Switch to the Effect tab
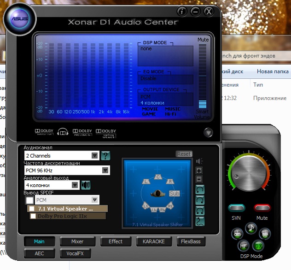291x270 pixels. pos(116,241)
